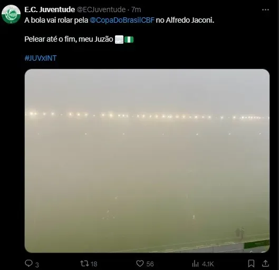
Task: Open view analytics bar chart icon
Action: click(x=195, y=264)
